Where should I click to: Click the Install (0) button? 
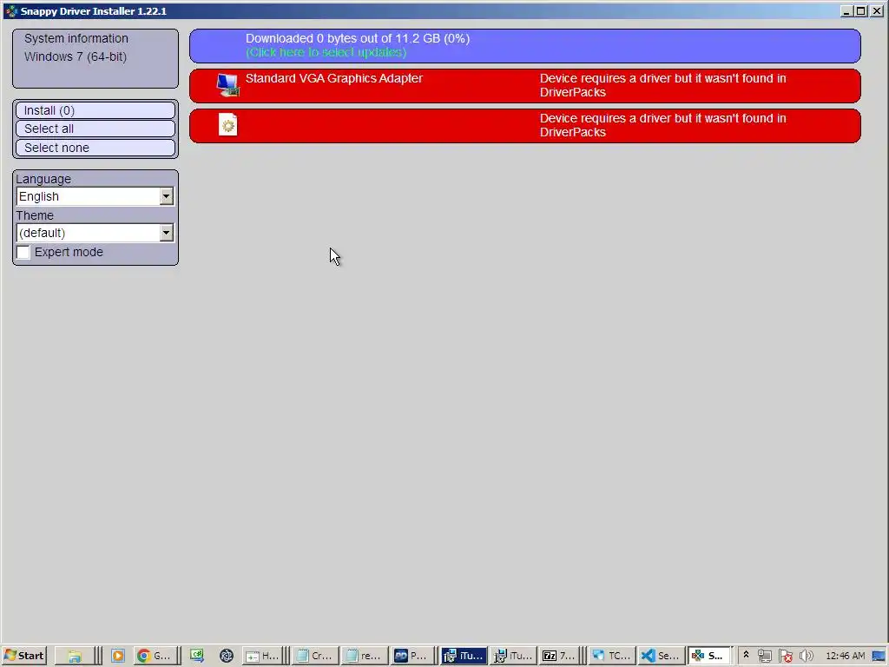[x=95, y=110]
